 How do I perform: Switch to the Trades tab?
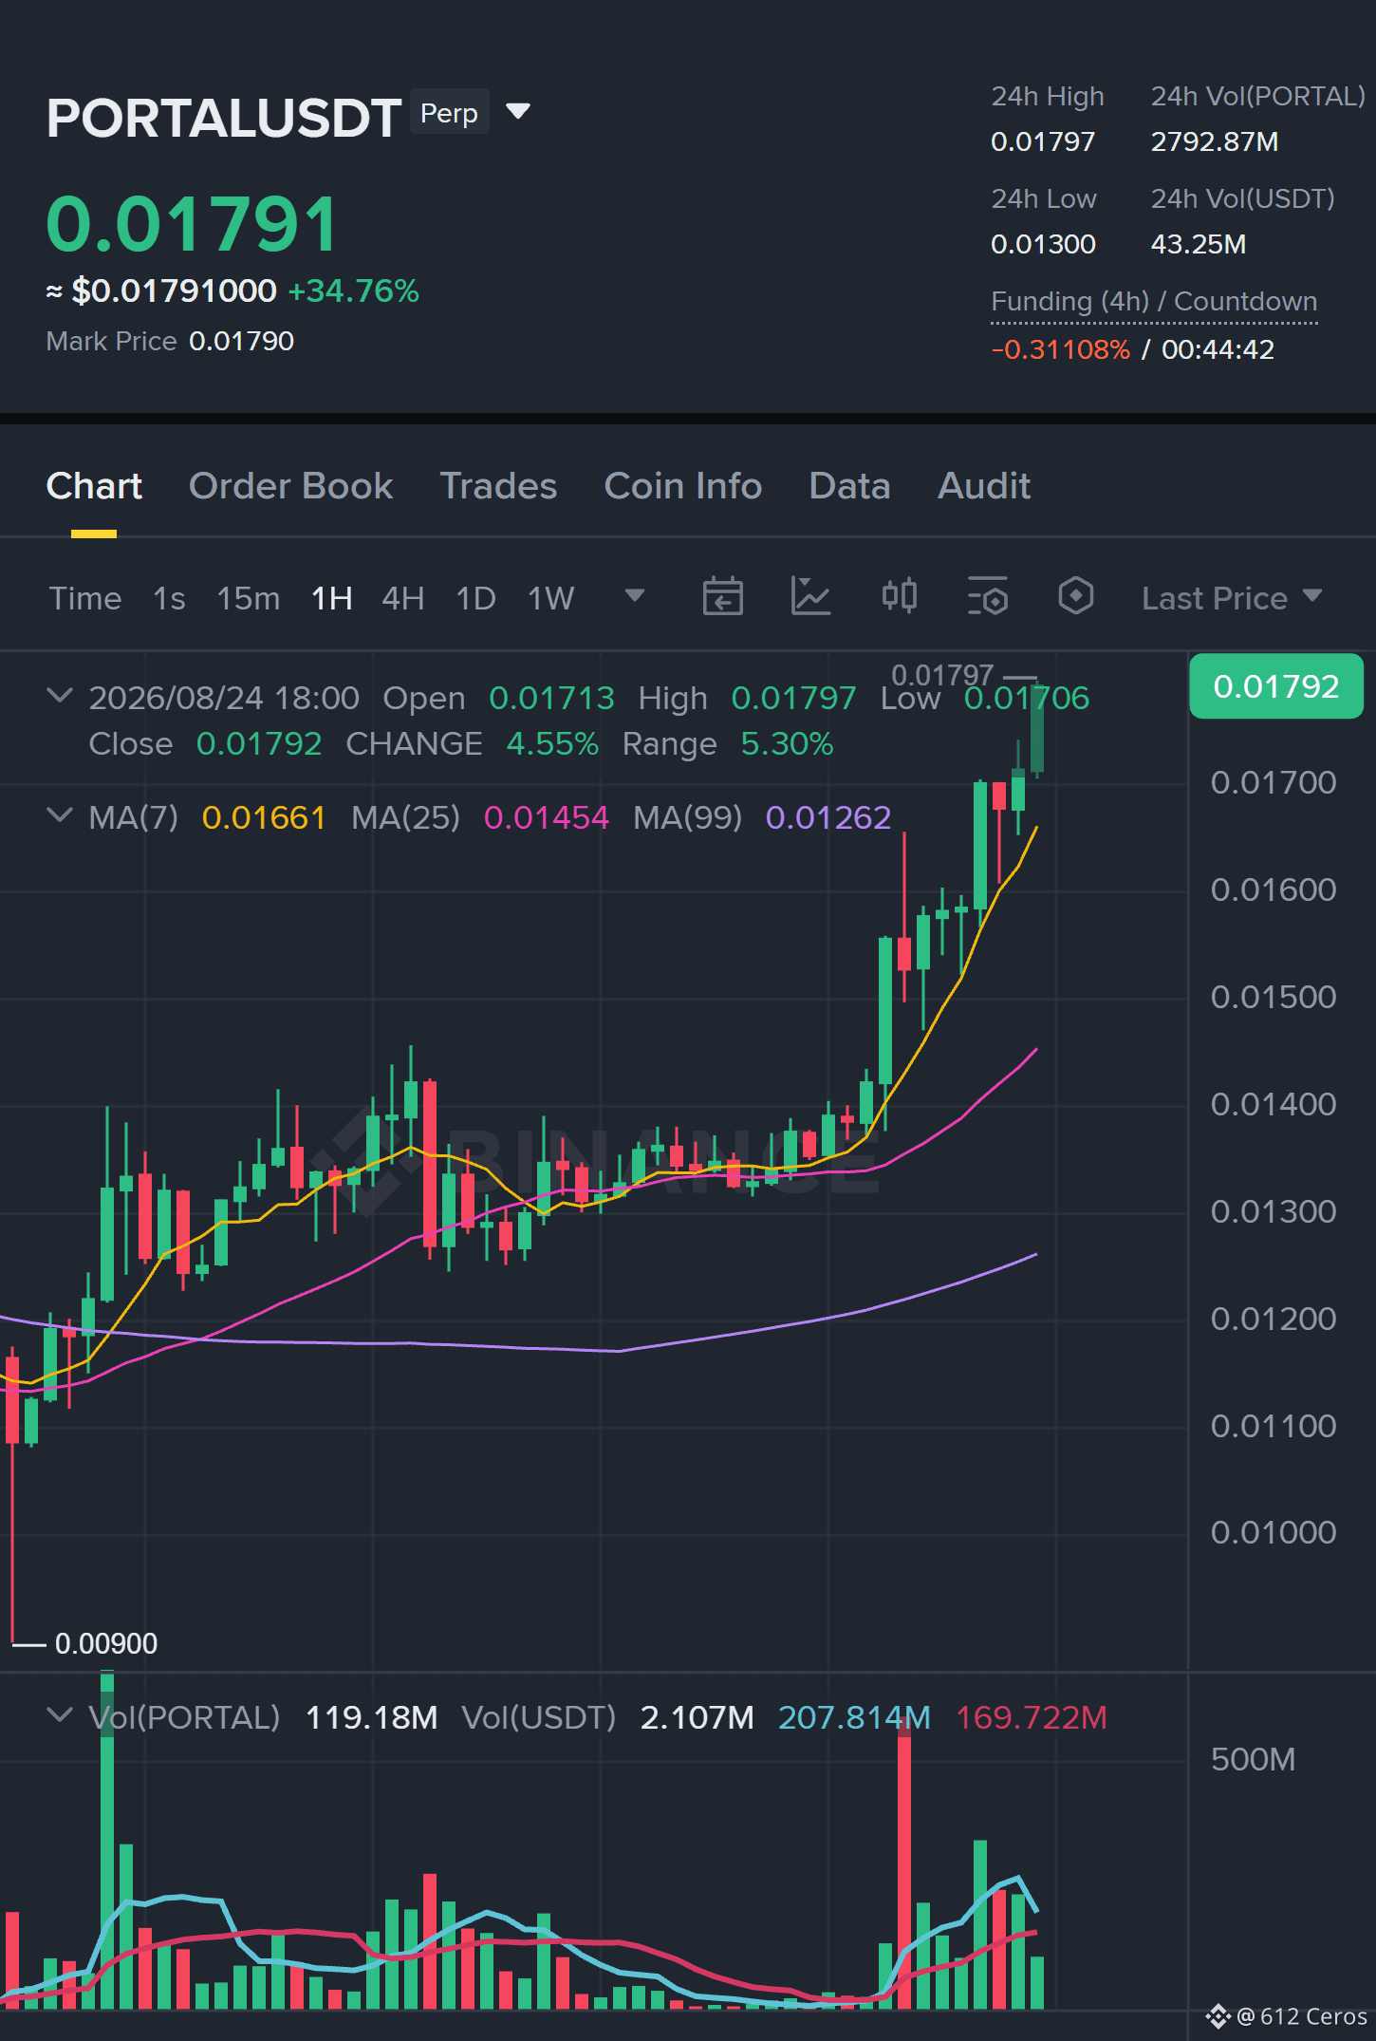click(498, 486)
